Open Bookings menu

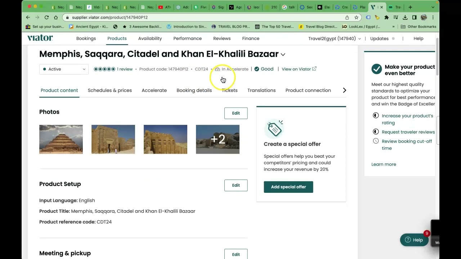click(86, 38)
